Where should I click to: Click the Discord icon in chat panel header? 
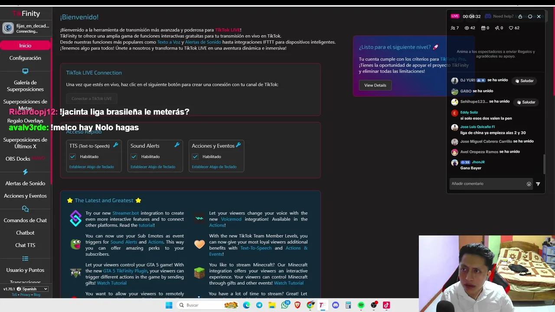[488, 16]
